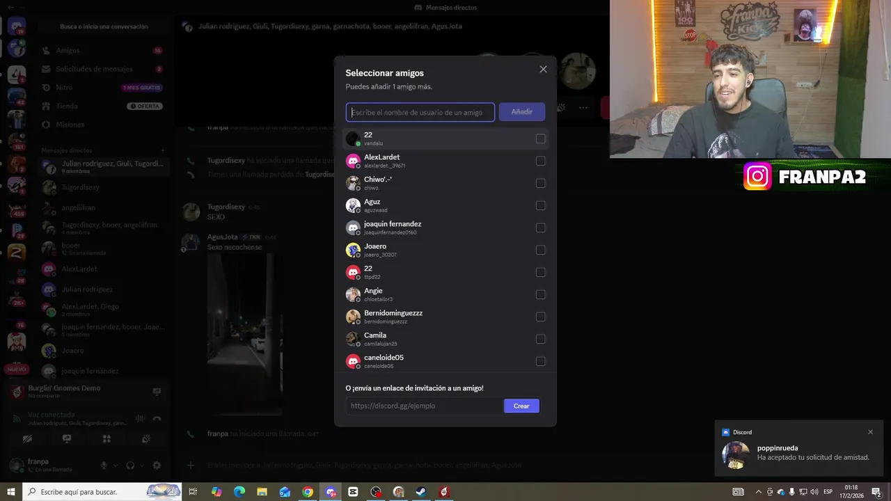Share your screen from voice panel
The width and height of the screenshot is (891, 501).
pyautogui.click(x=67, y=439)
